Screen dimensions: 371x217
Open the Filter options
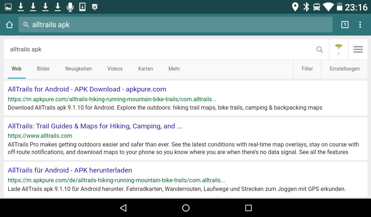point(307,69)
